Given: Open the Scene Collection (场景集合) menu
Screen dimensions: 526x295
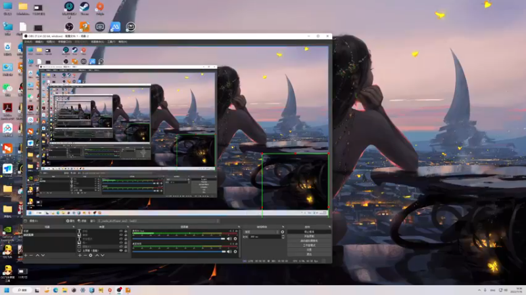Looking at the screenshot, I should pyautogui.click(x=97, y=42).
